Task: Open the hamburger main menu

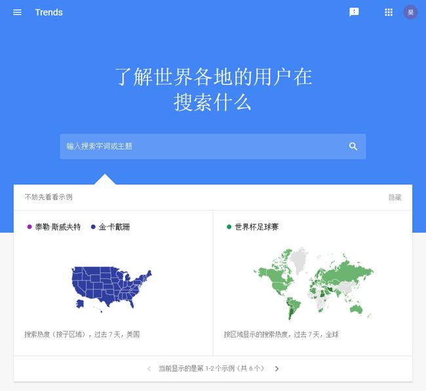Action: 17,12
